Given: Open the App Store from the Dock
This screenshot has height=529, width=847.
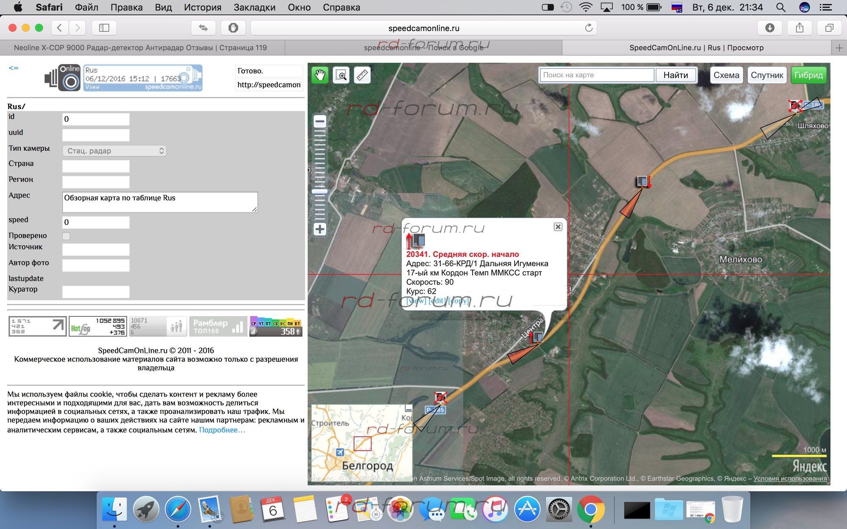Looking at the screenshot, I should click(527, 509).
